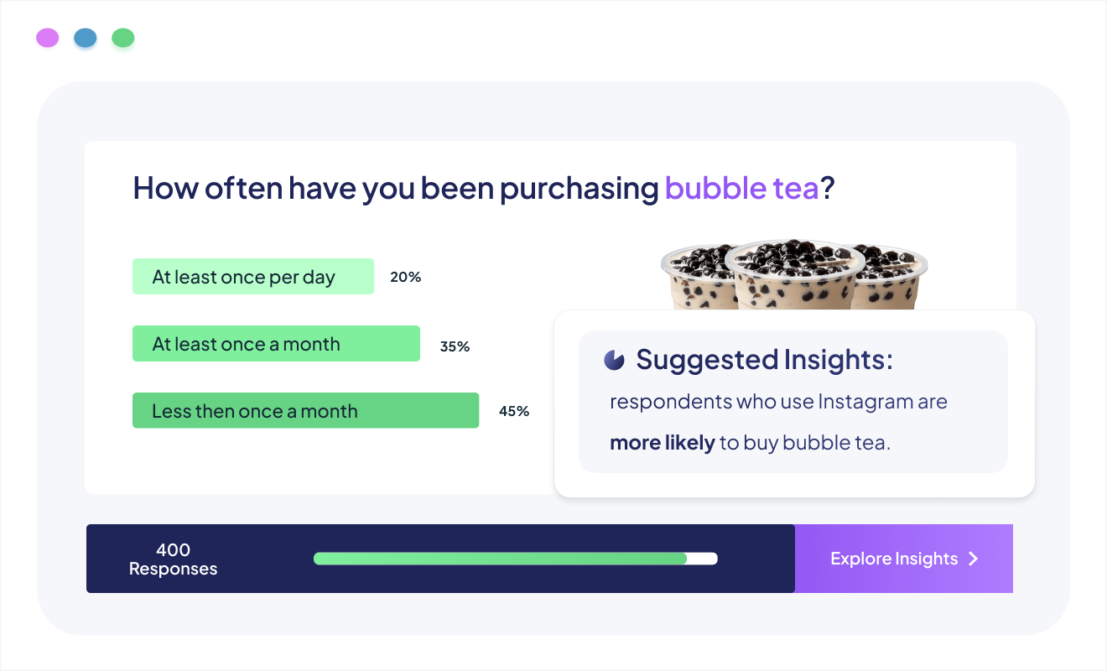Click the 35% percentage label
This screenshot has width=1107, height=671.
455,346
